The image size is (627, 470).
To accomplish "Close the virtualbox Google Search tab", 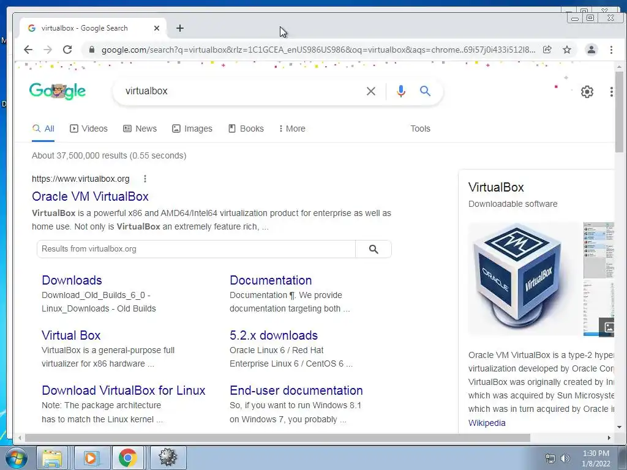I will point(157,28).
